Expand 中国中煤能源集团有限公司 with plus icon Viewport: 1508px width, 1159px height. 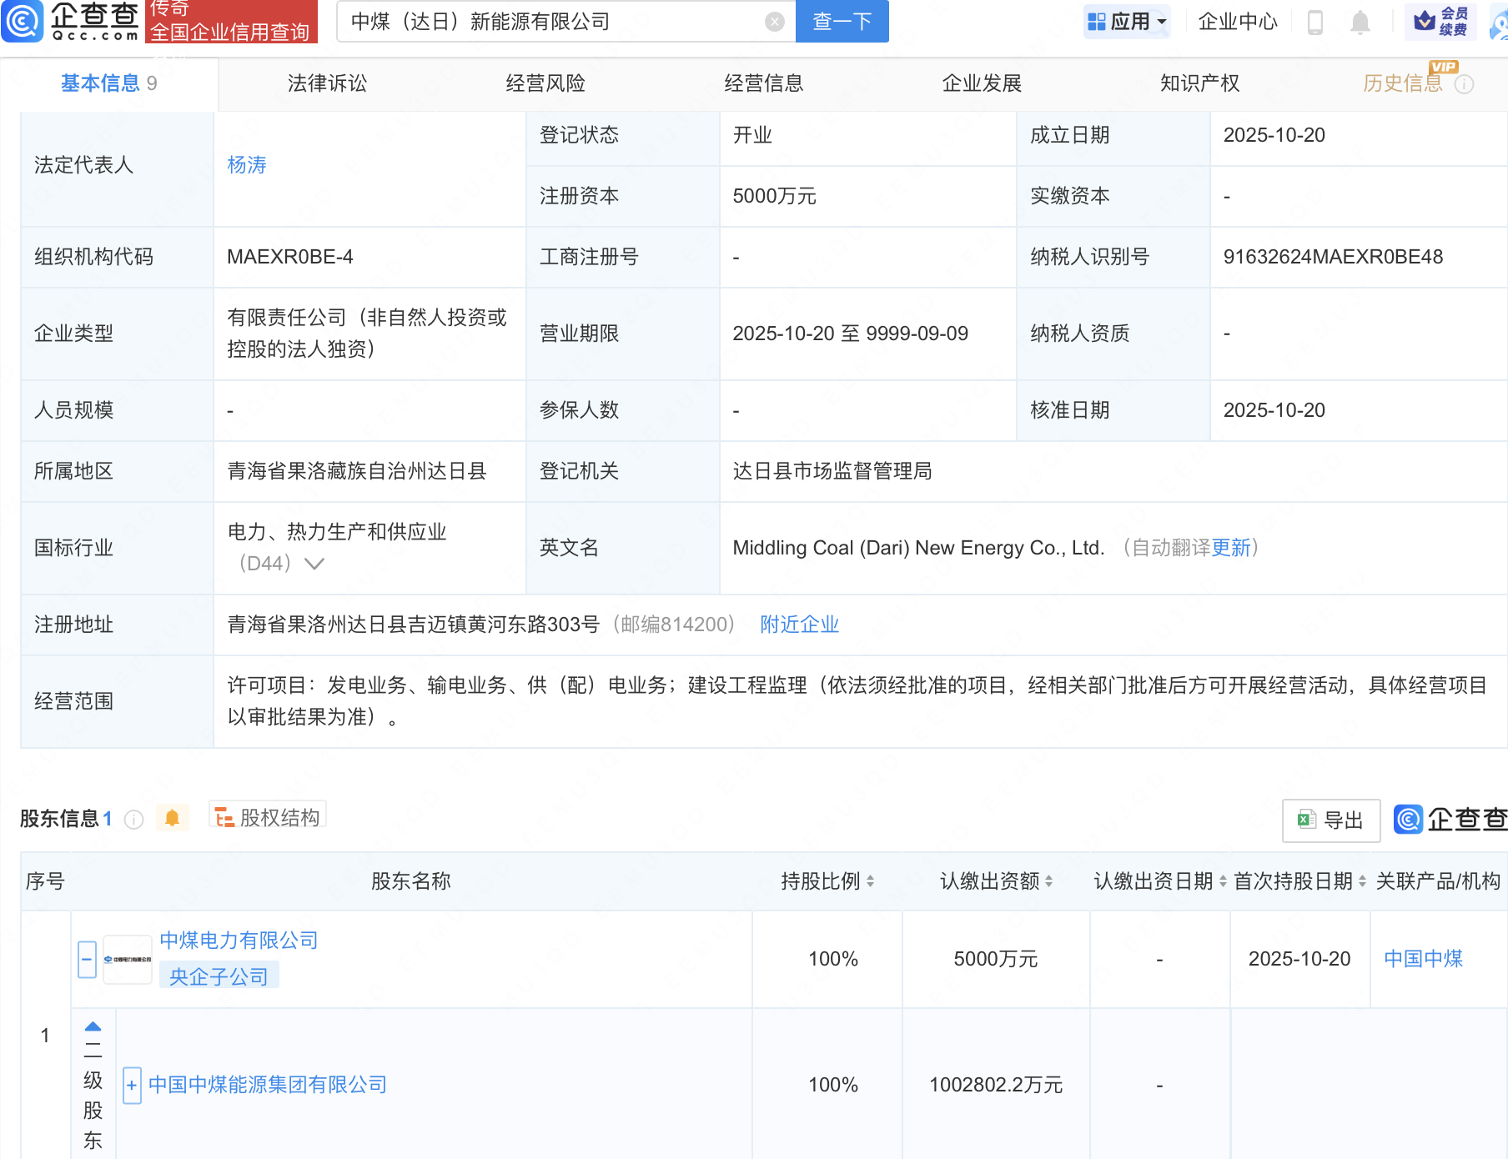(x=132, y=1085)
